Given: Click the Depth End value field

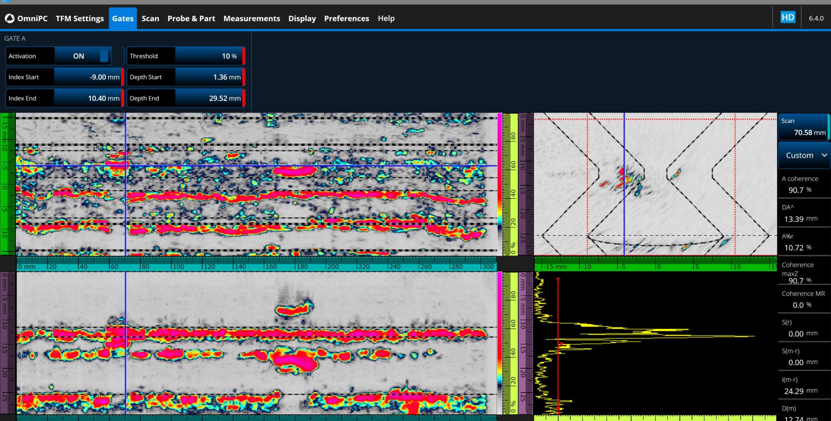Looking at the screenshot, I should (209, 98).
